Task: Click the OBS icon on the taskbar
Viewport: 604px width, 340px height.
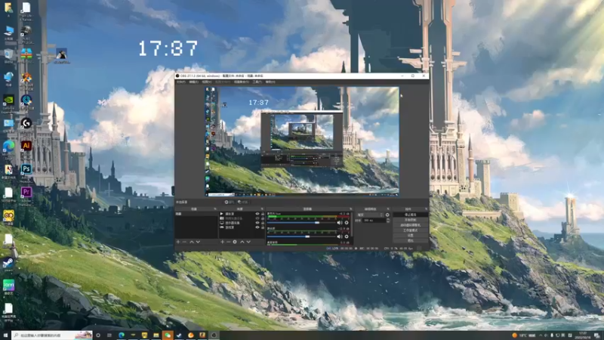Action: [x=214, y=335]
